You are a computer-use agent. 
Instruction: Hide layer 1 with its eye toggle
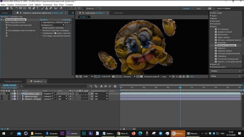2,94
